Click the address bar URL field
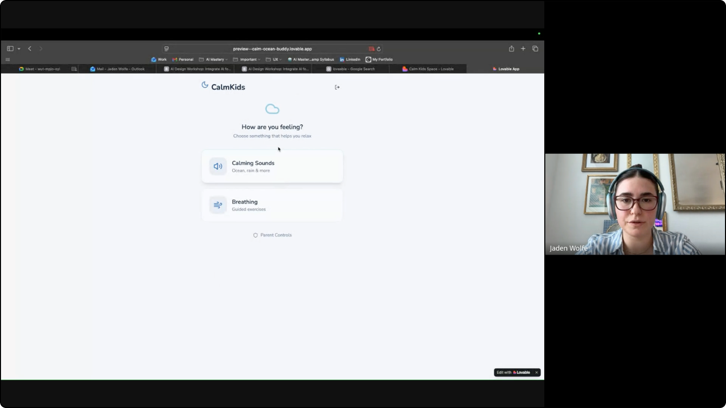Viewport: 726px width, 408px height. click(x=272, y=49)
